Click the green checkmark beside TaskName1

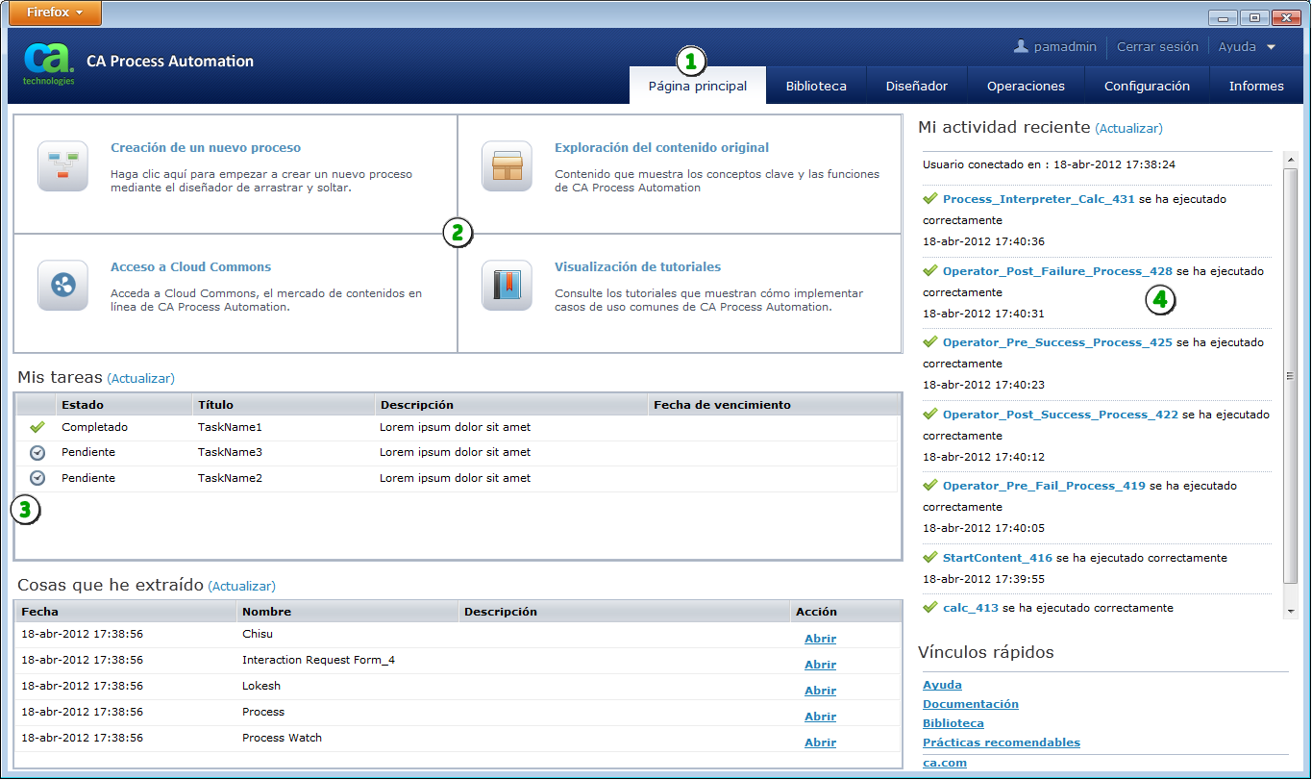click(x=37, y=427)
